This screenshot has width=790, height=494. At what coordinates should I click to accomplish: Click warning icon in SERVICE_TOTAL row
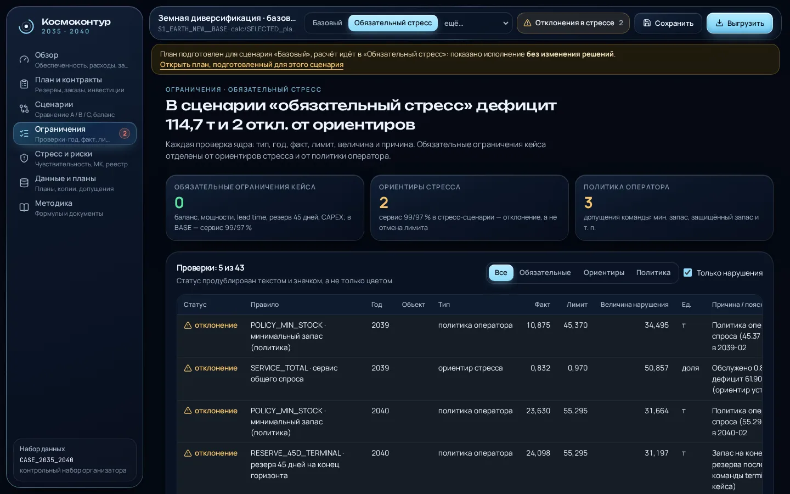tap(188, 368)
